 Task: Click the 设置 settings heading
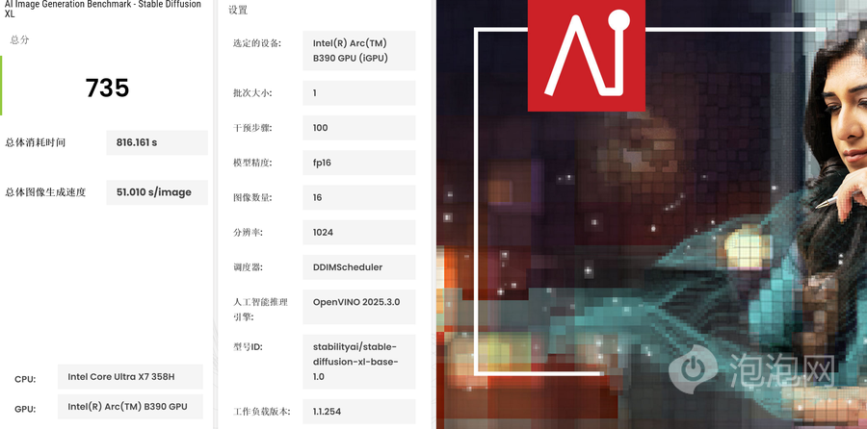[238, 11]
